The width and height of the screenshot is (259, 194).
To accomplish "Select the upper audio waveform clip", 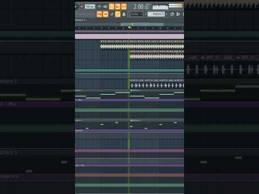I will click(x=142, y=45).
